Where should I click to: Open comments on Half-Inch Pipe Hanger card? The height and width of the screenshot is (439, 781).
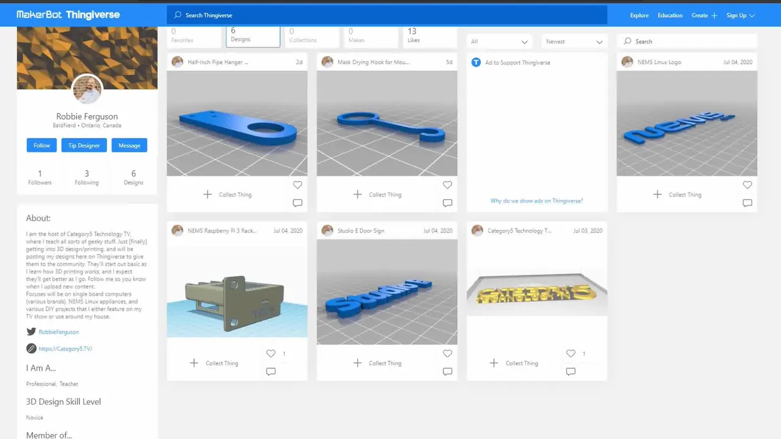[x=297, y=203]
